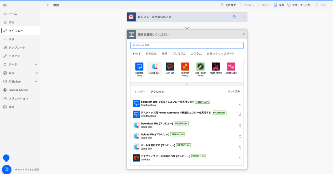Expand the connector list with the chevron
This screenshot has width=333, height=174.
click(187, 84)
